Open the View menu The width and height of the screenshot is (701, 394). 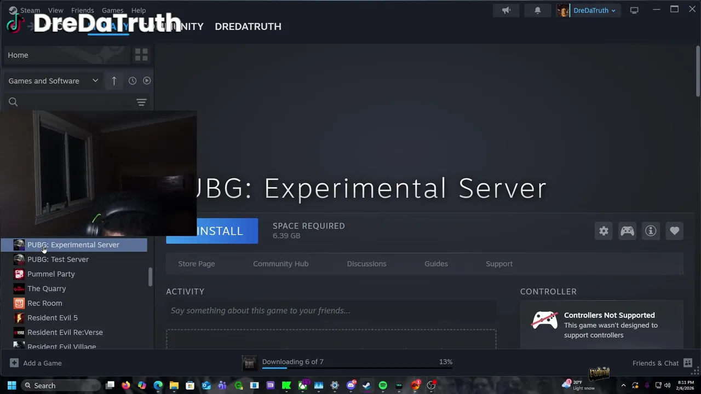pyautogui.click(x=55, y=10)
